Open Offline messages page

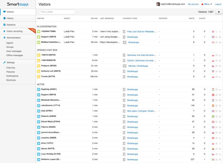(14, 55)
